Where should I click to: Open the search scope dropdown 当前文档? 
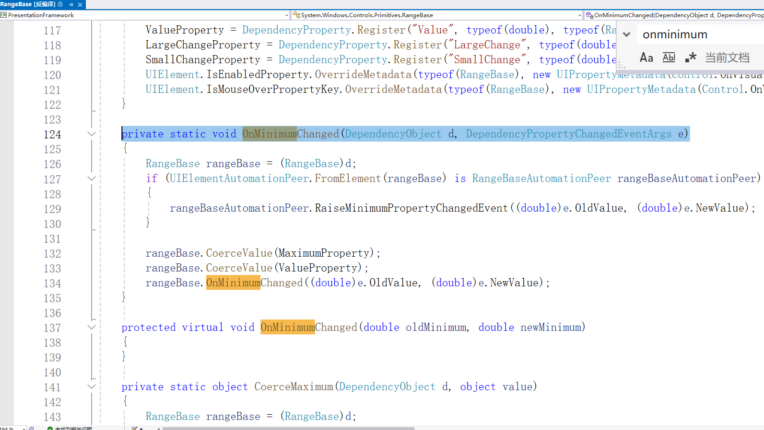727,58
